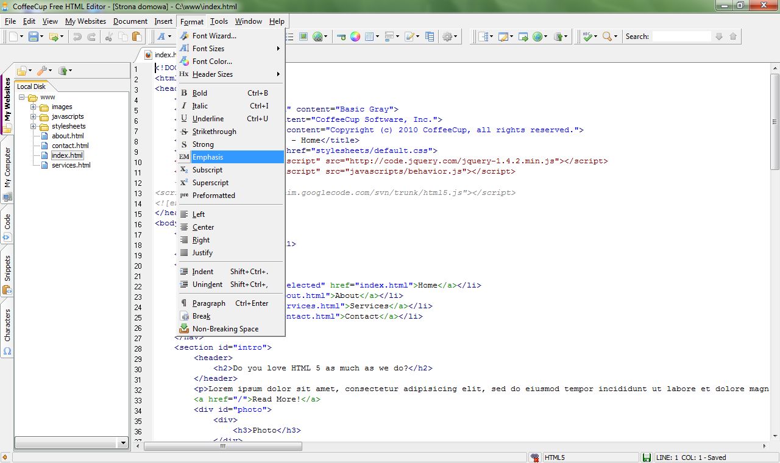Select Bold in Format menu
Image resolution: width=780 pixels, height=463 pixels.
231,93
